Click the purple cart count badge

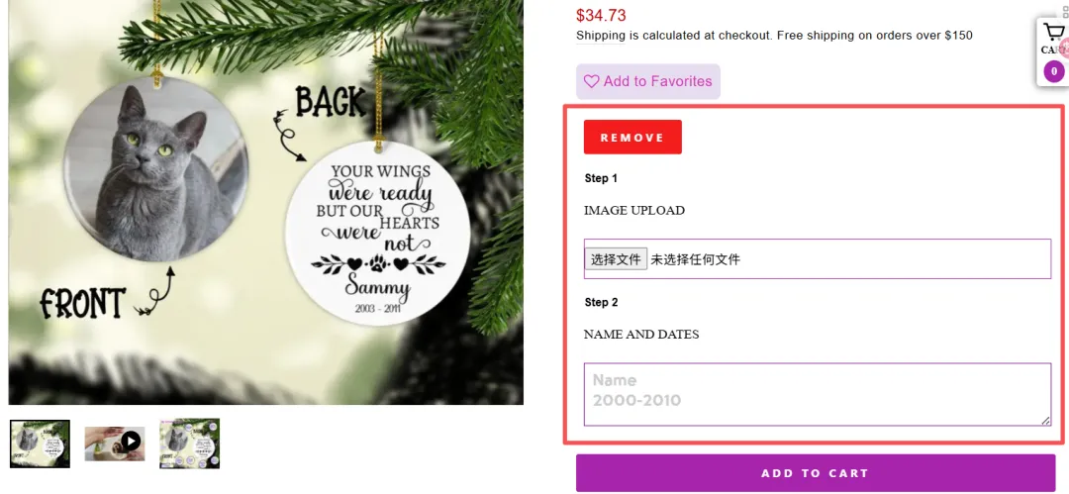[x=1054, y=71]
